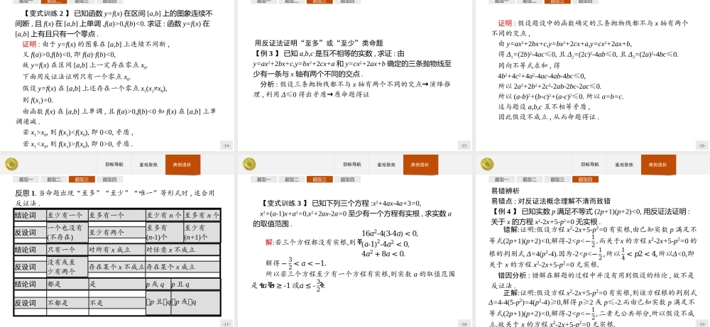710x327 pixels.
Task: Click the 反思 1 heading on slide 17
Action: pyautogui.click(x=26, y=193)
